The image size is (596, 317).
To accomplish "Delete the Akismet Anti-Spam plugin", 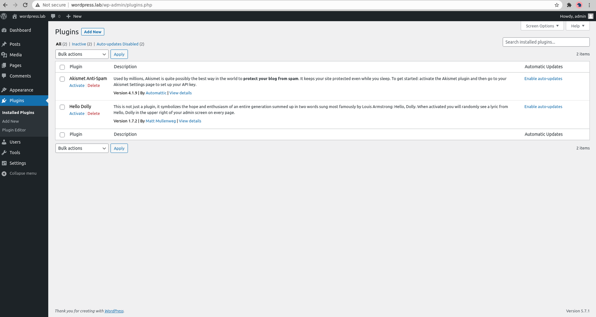I will click(94, 86).
